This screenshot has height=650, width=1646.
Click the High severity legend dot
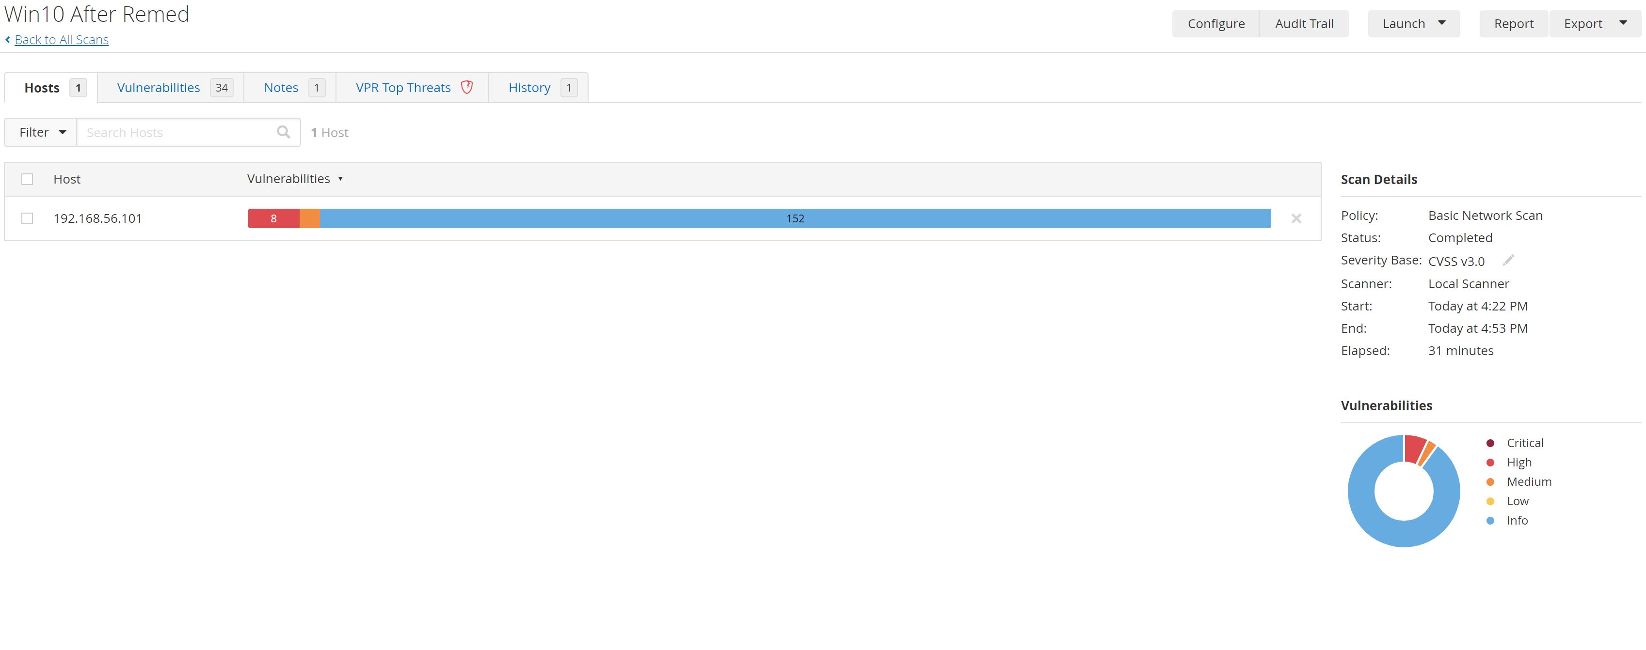click(x=1490, y=462)
